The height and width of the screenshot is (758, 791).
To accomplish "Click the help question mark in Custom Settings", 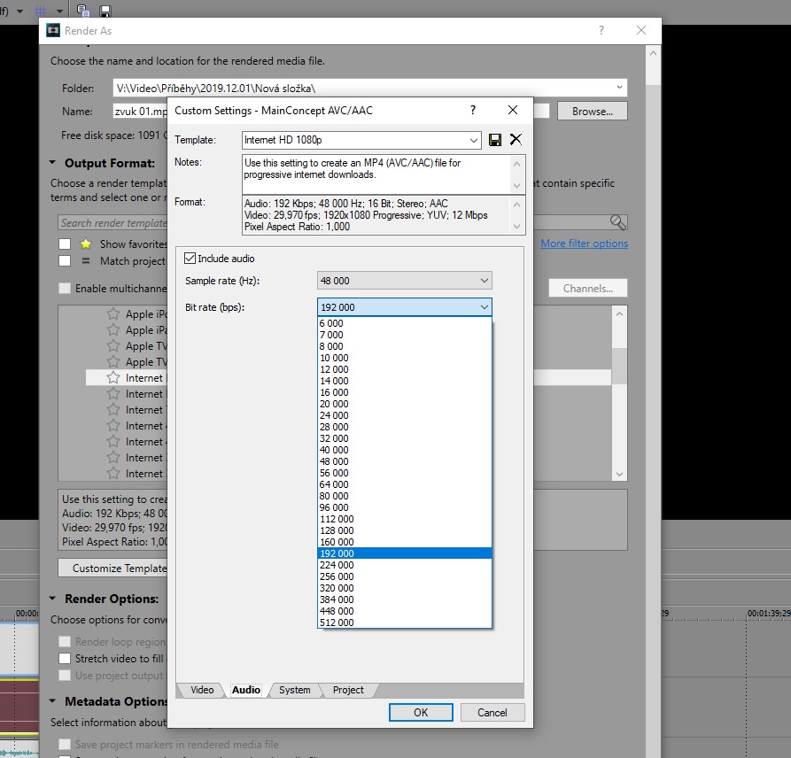I will tap(472, 111).
